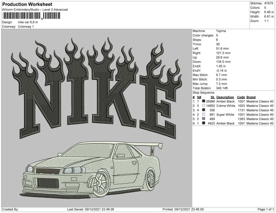The image size is (276, 213).
Task: Click the design name 'nike car 6,8 in'
Action: click(28, 22)
